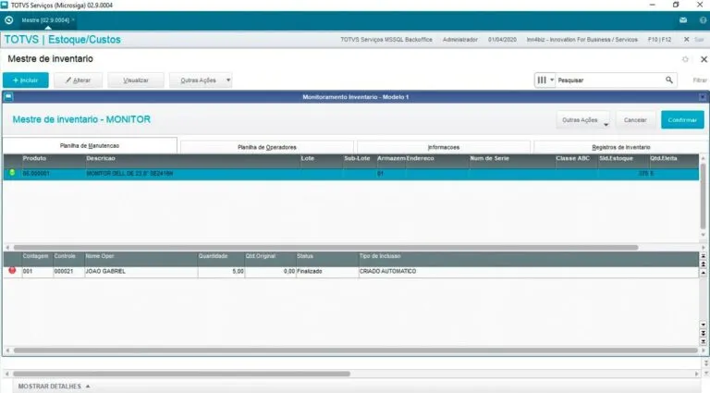This screenshot has height=393, width=710.
Task: Click the dialog window icon in title bar
Action: 8,97
